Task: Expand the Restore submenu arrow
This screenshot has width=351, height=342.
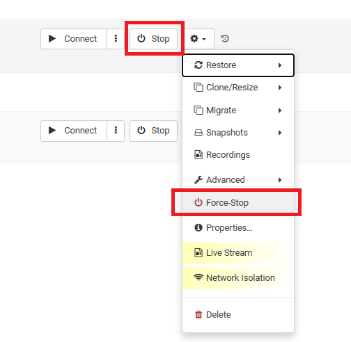Action: pyautogui.click(x=280, y=65)
